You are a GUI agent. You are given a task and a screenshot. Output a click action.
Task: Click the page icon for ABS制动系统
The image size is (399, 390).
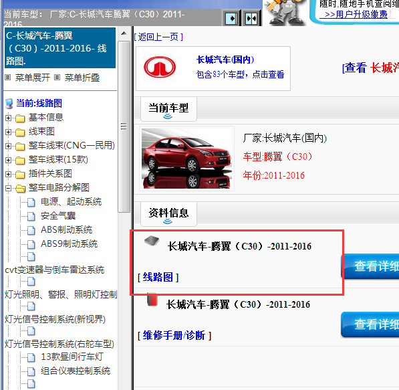31,231
